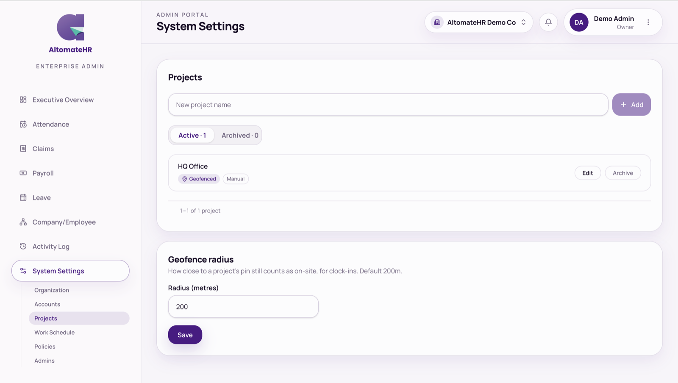Click the Attendance calendar-clock icon
Image resolution: width=678 pixels, height=383 pixels.
tap(23, 124)
